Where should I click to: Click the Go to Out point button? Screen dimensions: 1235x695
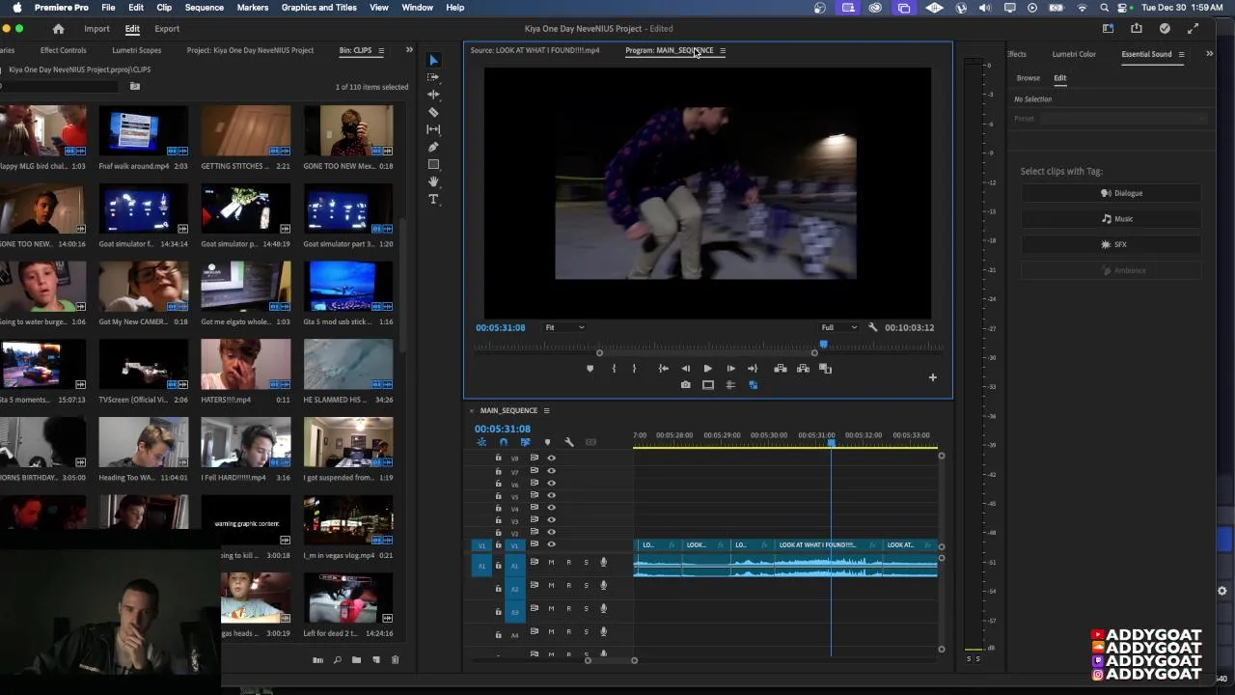pos(753,369)
